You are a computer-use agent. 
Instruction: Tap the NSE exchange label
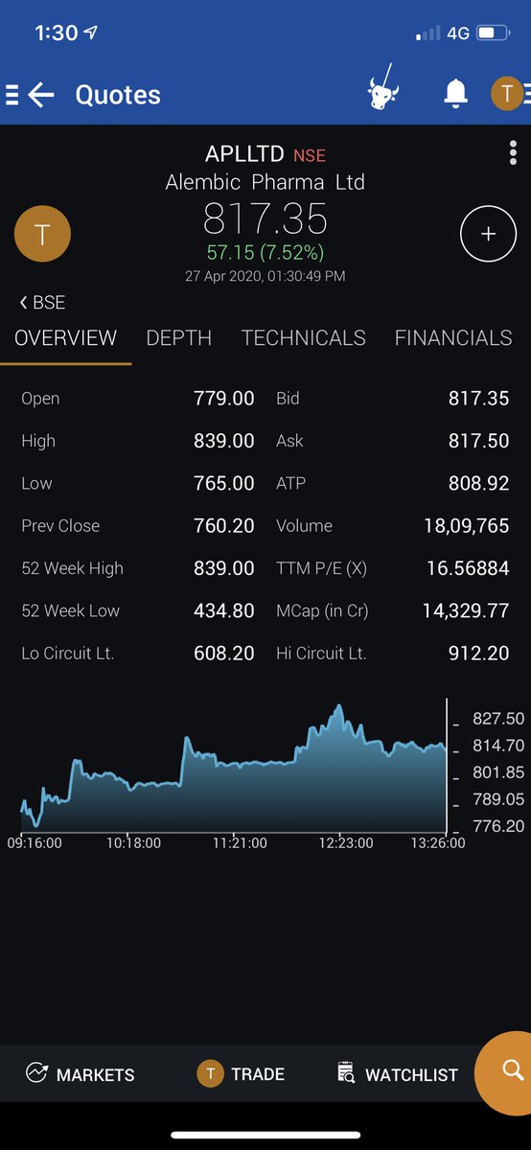310,155
